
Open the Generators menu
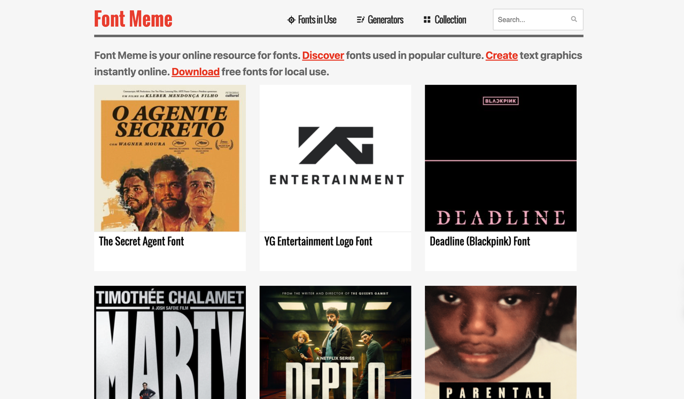point(385,20)
